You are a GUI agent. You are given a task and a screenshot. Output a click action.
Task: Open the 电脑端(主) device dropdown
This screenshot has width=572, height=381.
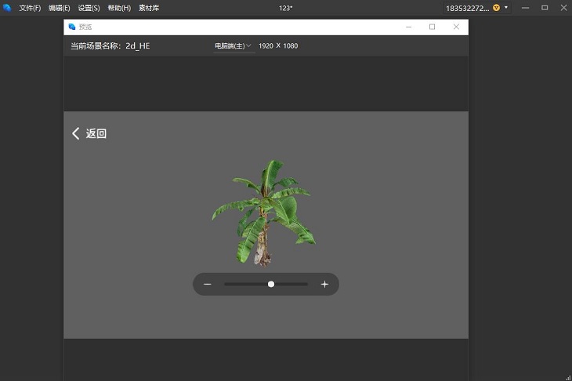coord(234,46)
